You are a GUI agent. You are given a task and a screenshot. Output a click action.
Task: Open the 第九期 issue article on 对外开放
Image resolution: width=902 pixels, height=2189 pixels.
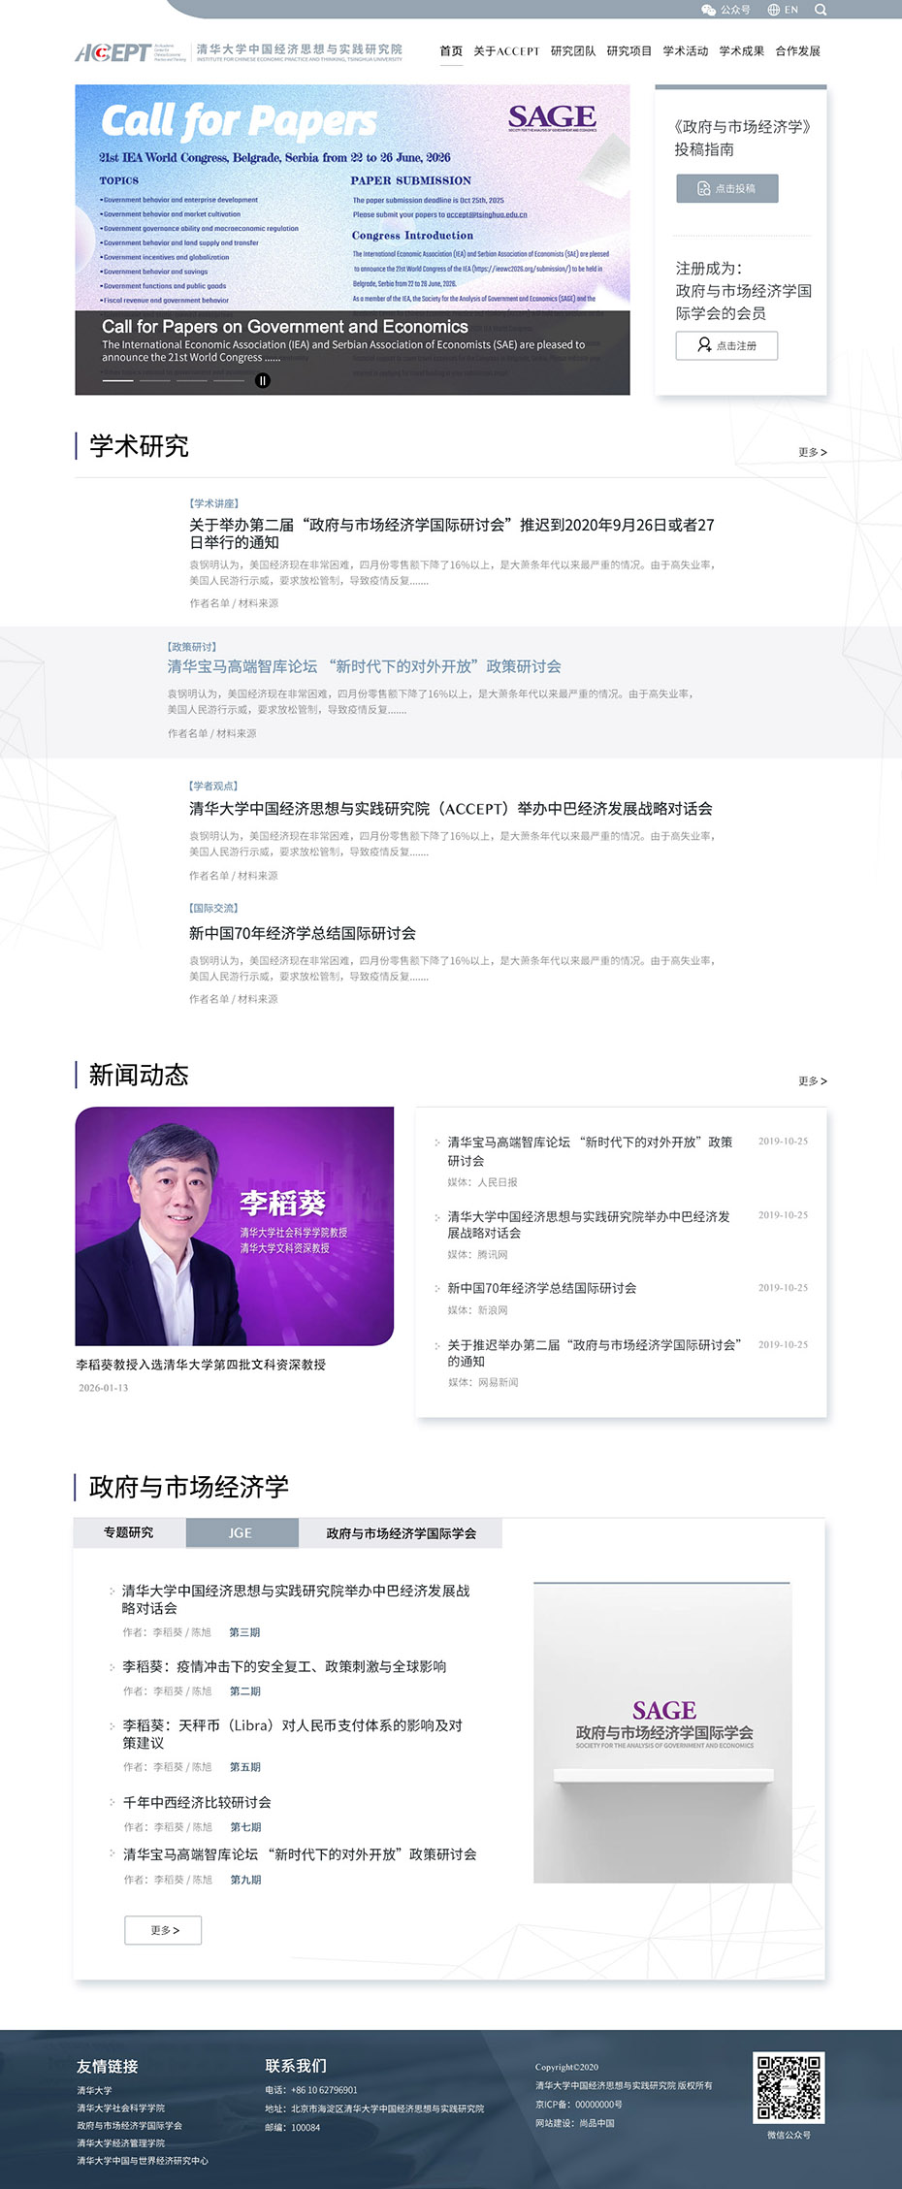point(300,1854)
